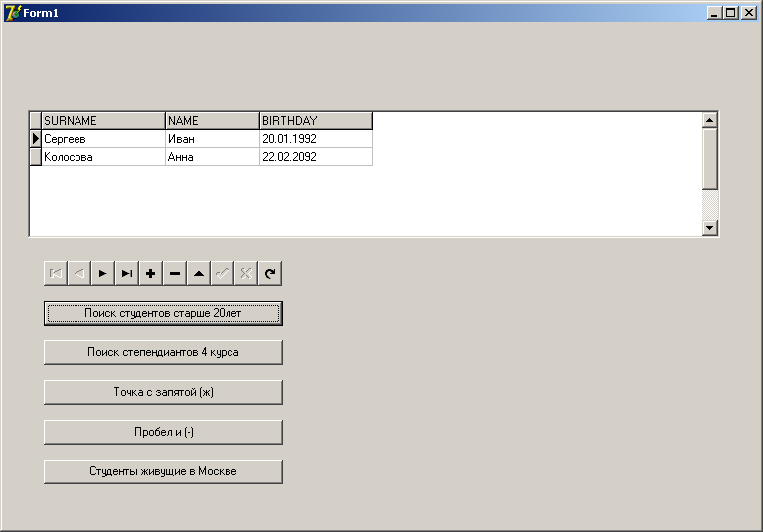Edit record with triangle navigator button
763x532 pixels.
click(199, 273)
